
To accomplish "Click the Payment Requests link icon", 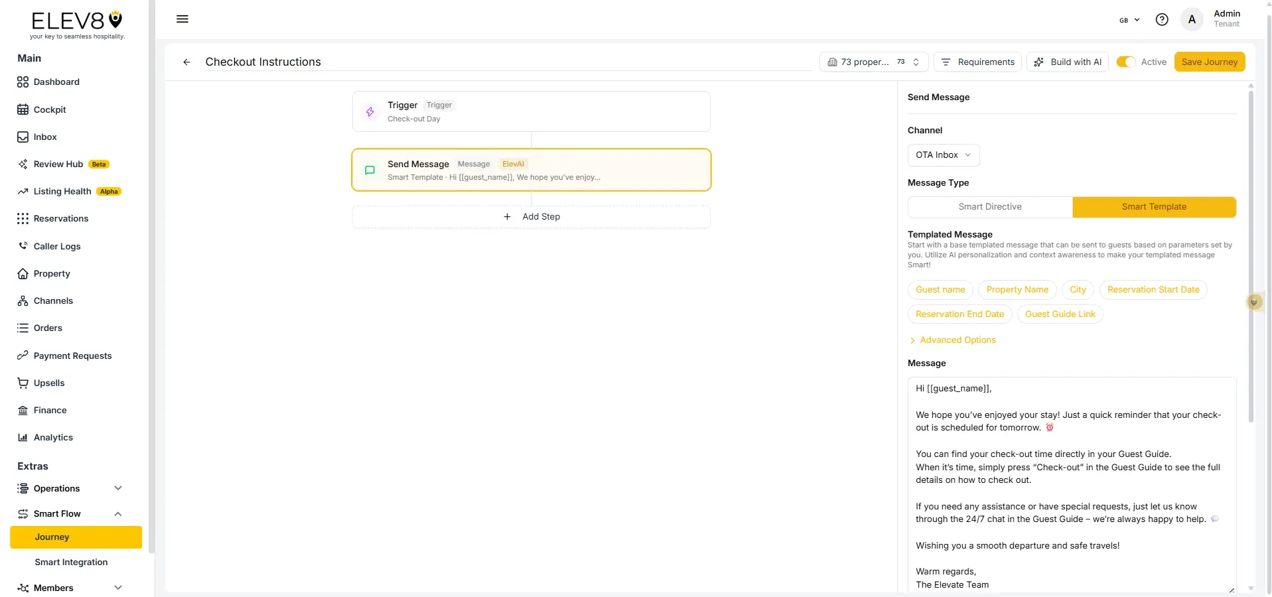I will [23, 356].
